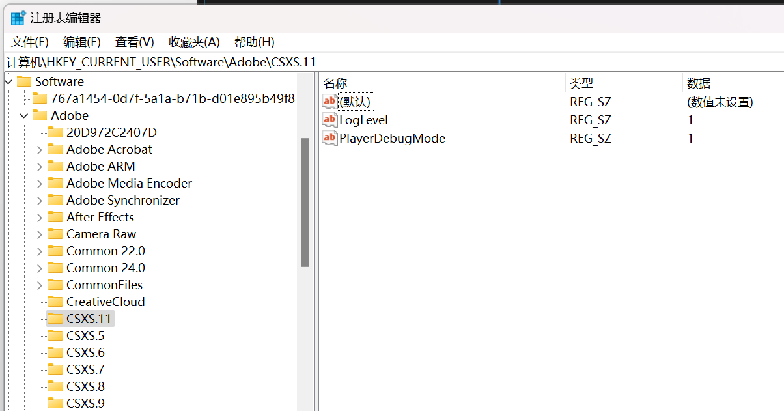Select the CreativeCloud key label
Viewport: 784px width, 411px height.
click(105, 302)
